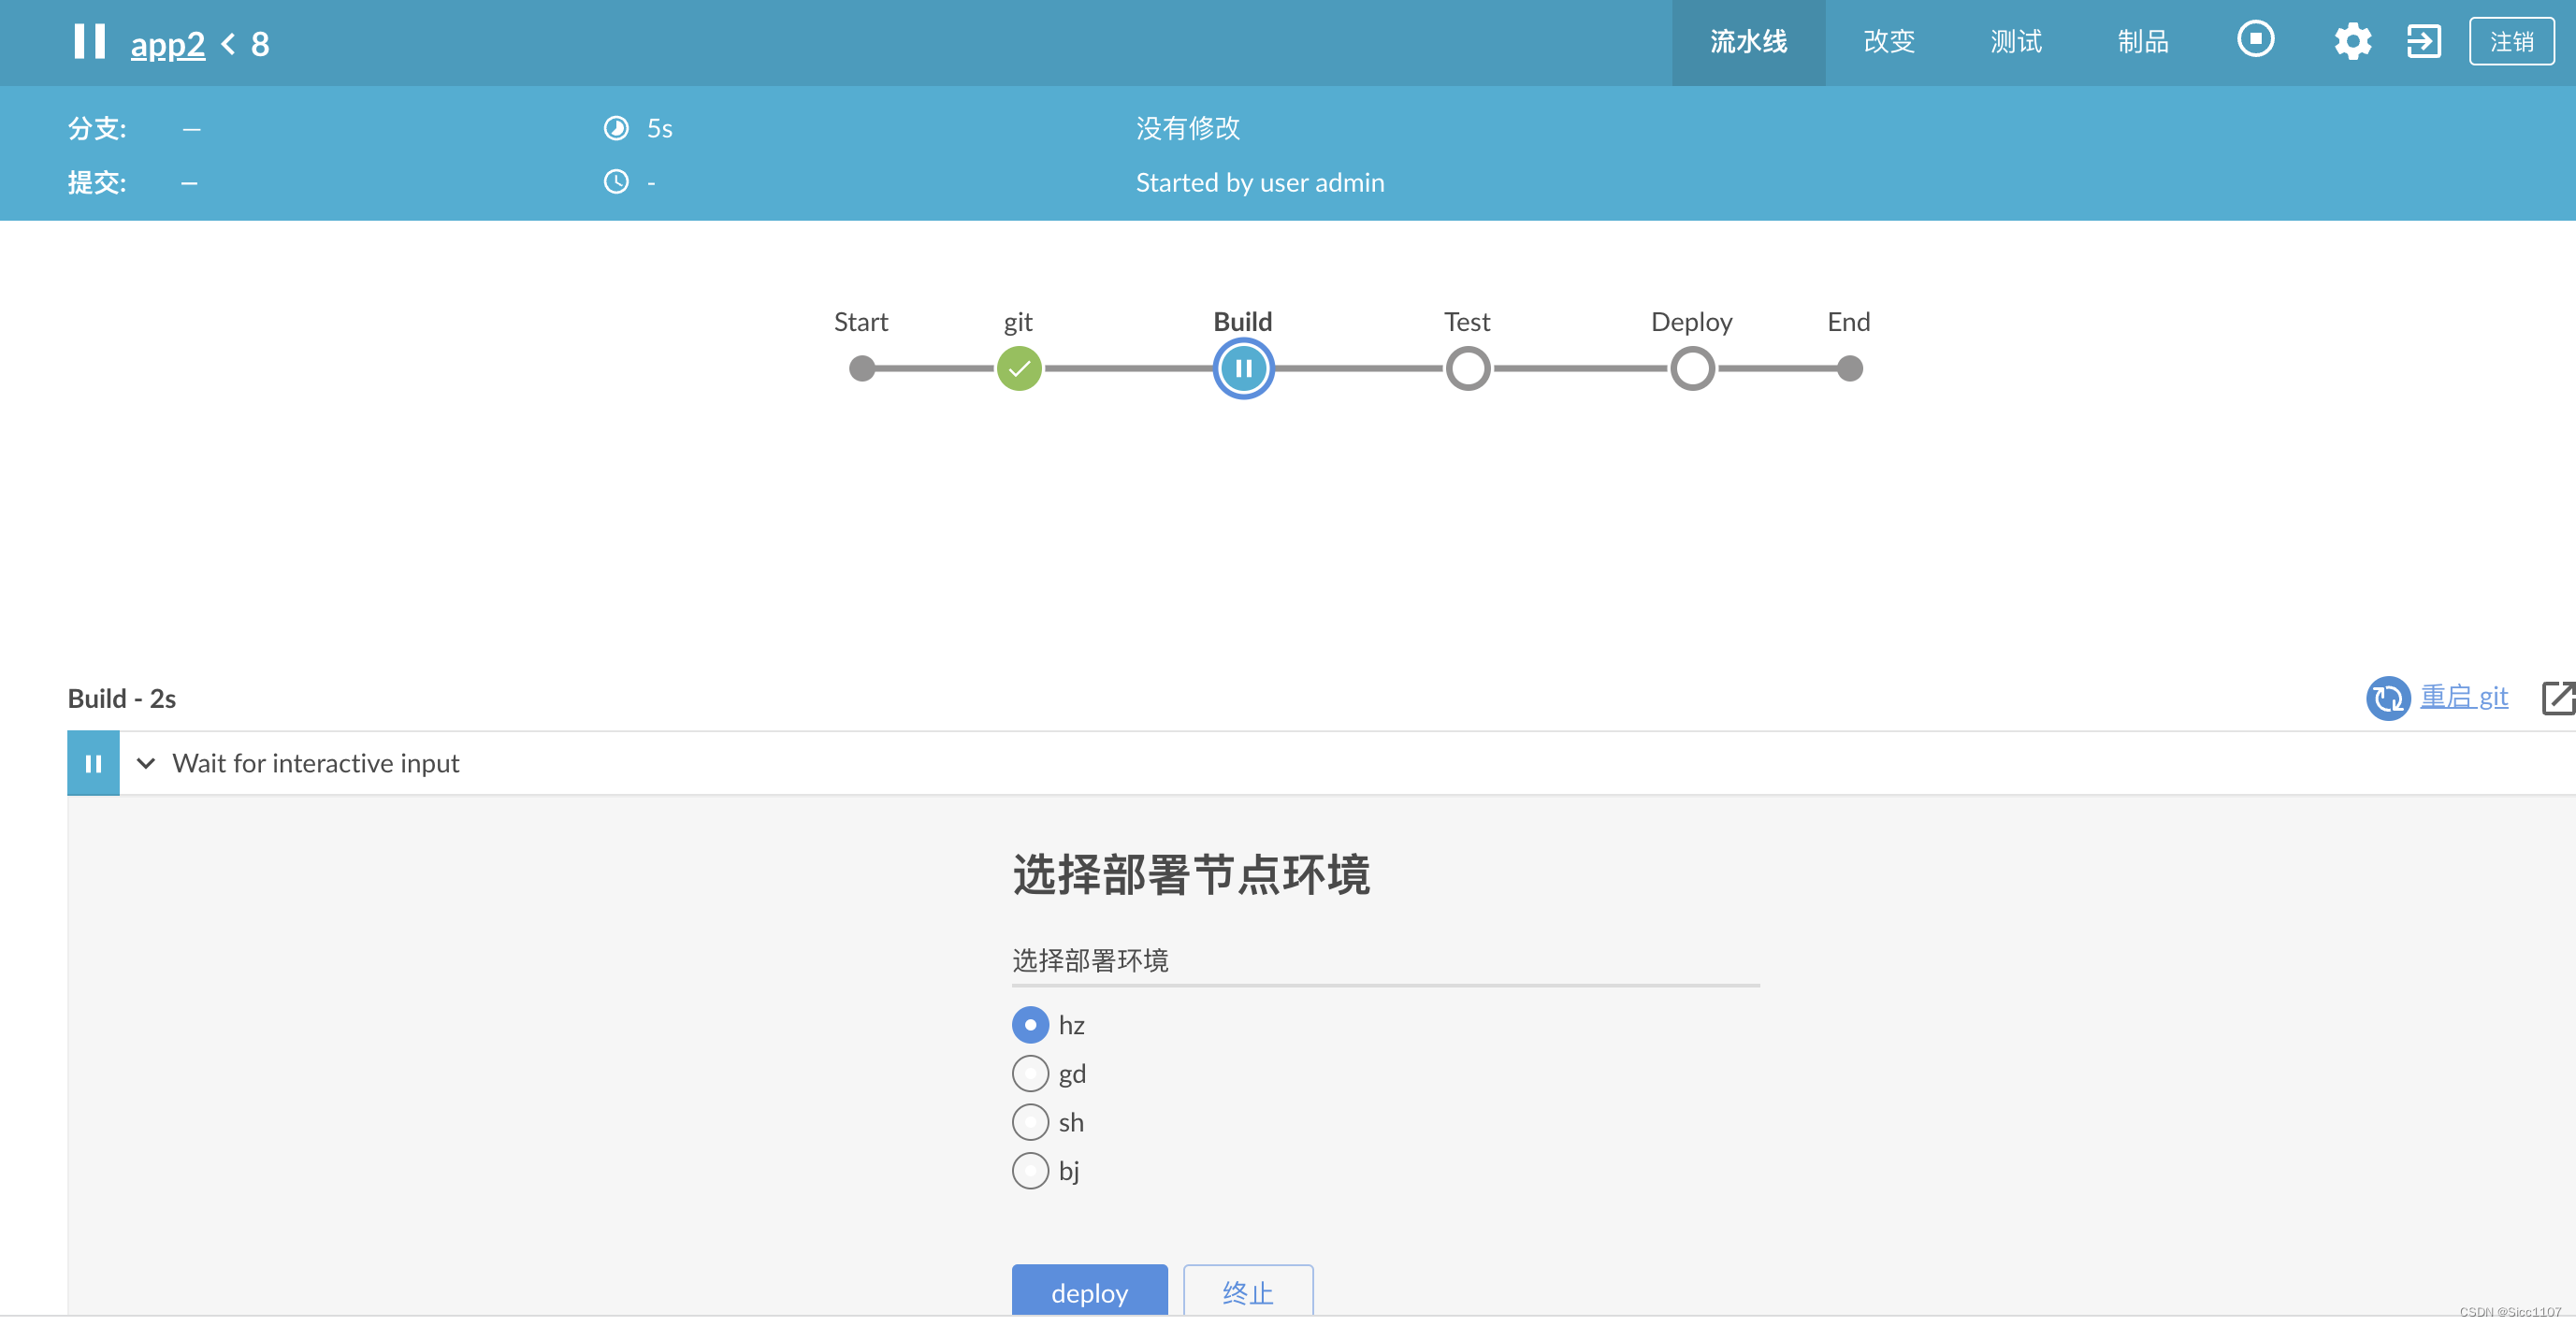Click the 重启 git restart icon
This screenshot has width=2576, height=1326.
[x=2387, y=698]
